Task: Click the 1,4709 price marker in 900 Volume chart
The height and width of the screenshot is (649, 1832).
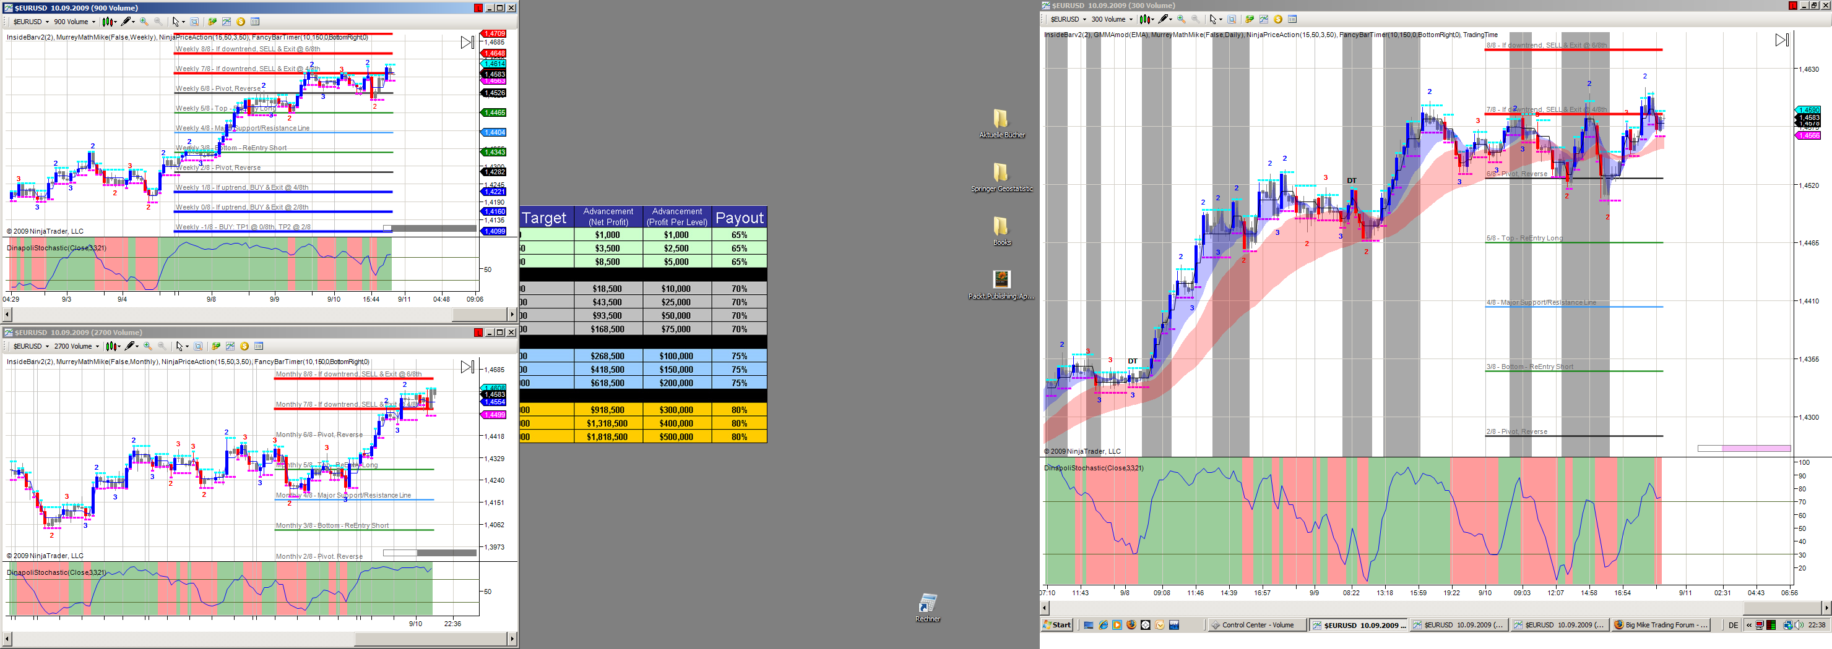Action: [495, 33]
